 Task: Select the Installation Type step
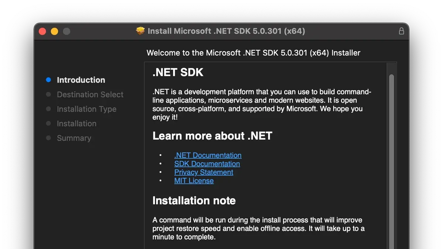pyautogui.click(x=86, y=109)
